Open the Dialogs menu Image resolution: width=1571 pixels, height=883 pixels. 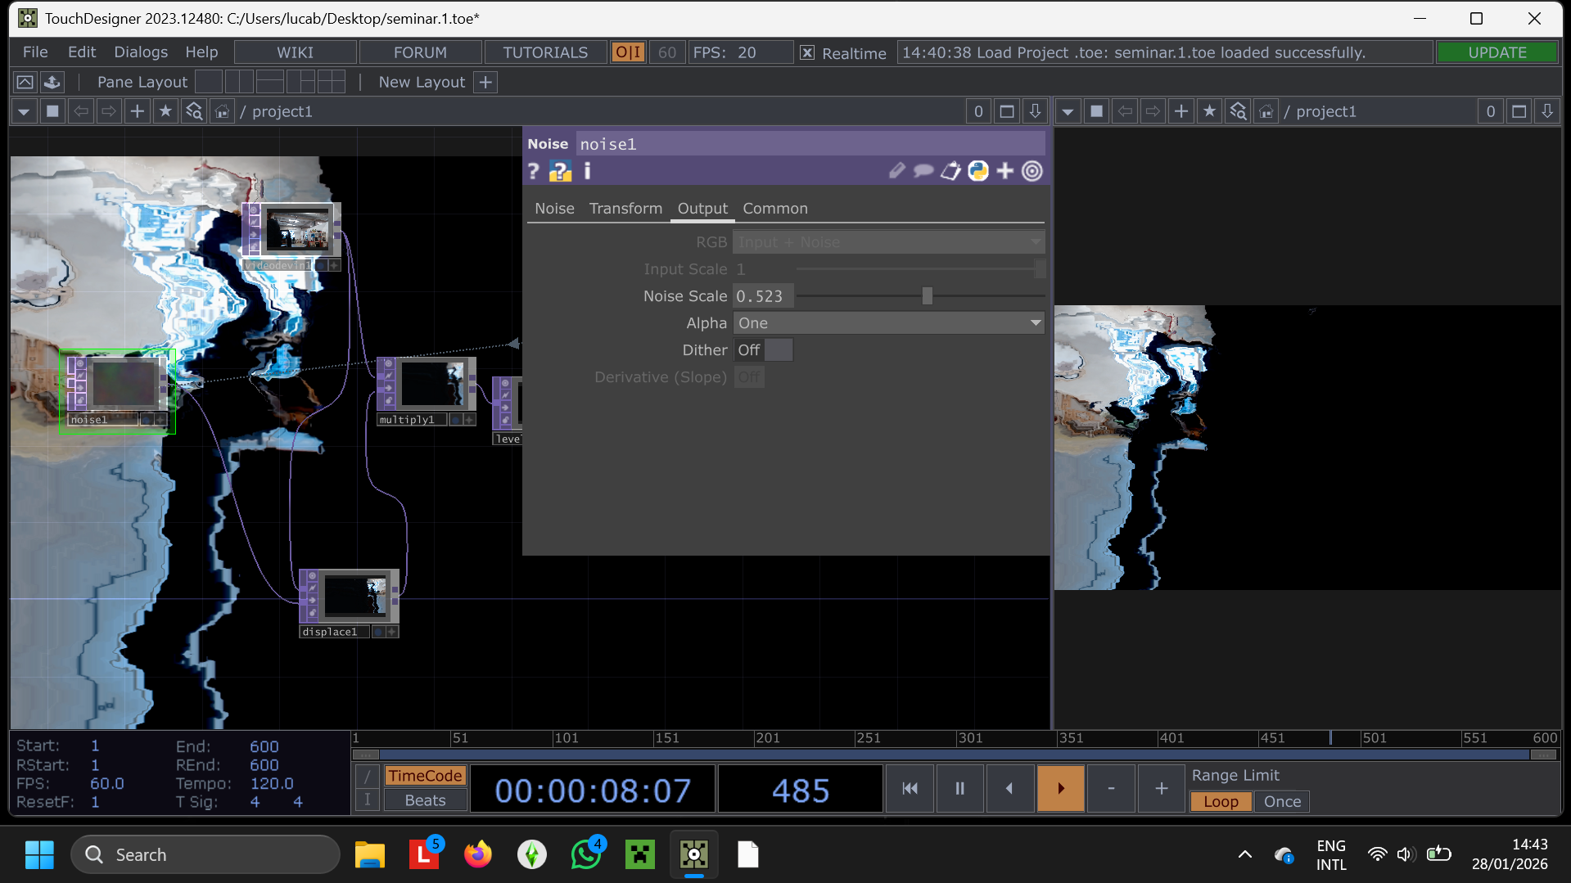point(141,52)
